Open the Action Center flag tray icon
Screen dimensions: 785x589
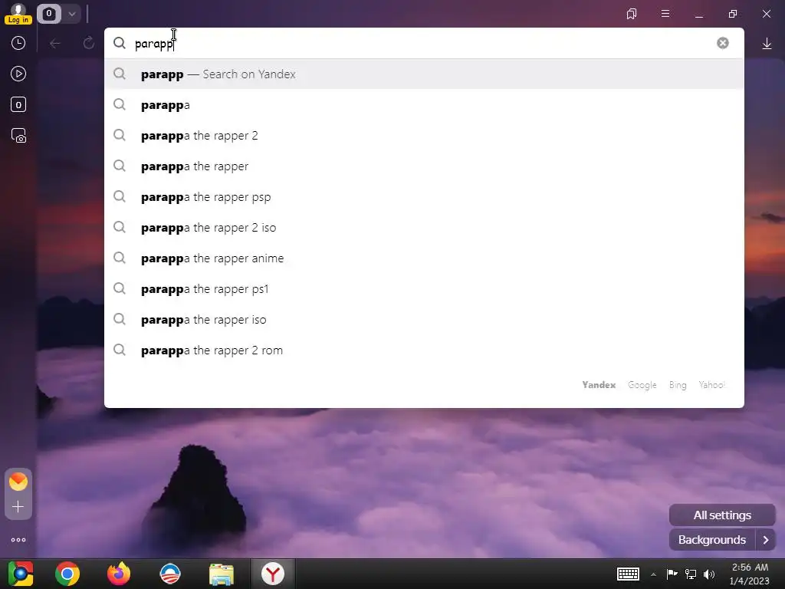click(672, 574)
